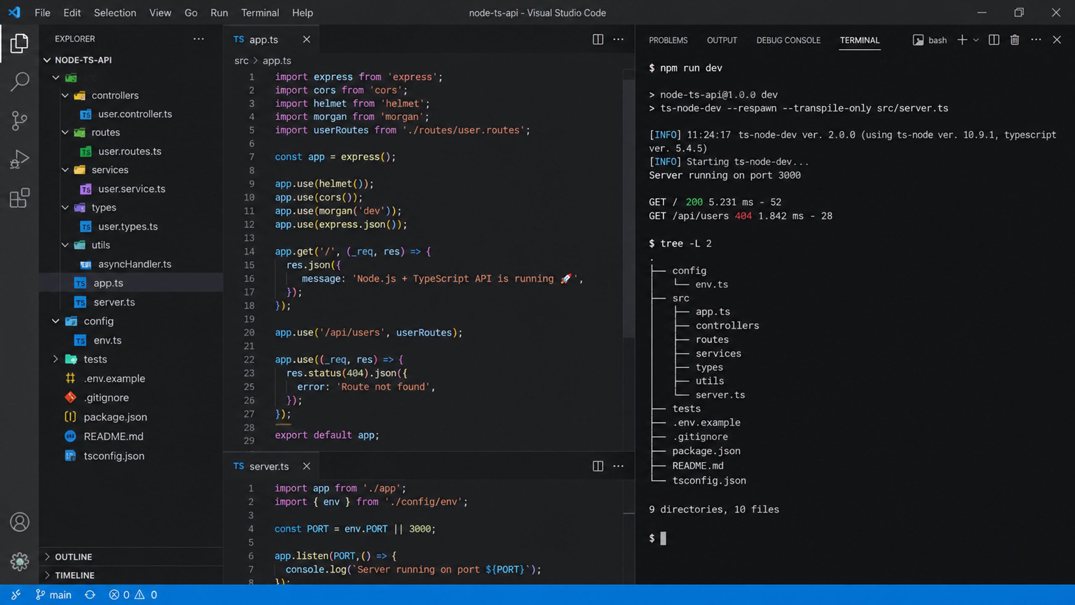
Task: Kill terminal with trash icon
Action: [1015, 40]
